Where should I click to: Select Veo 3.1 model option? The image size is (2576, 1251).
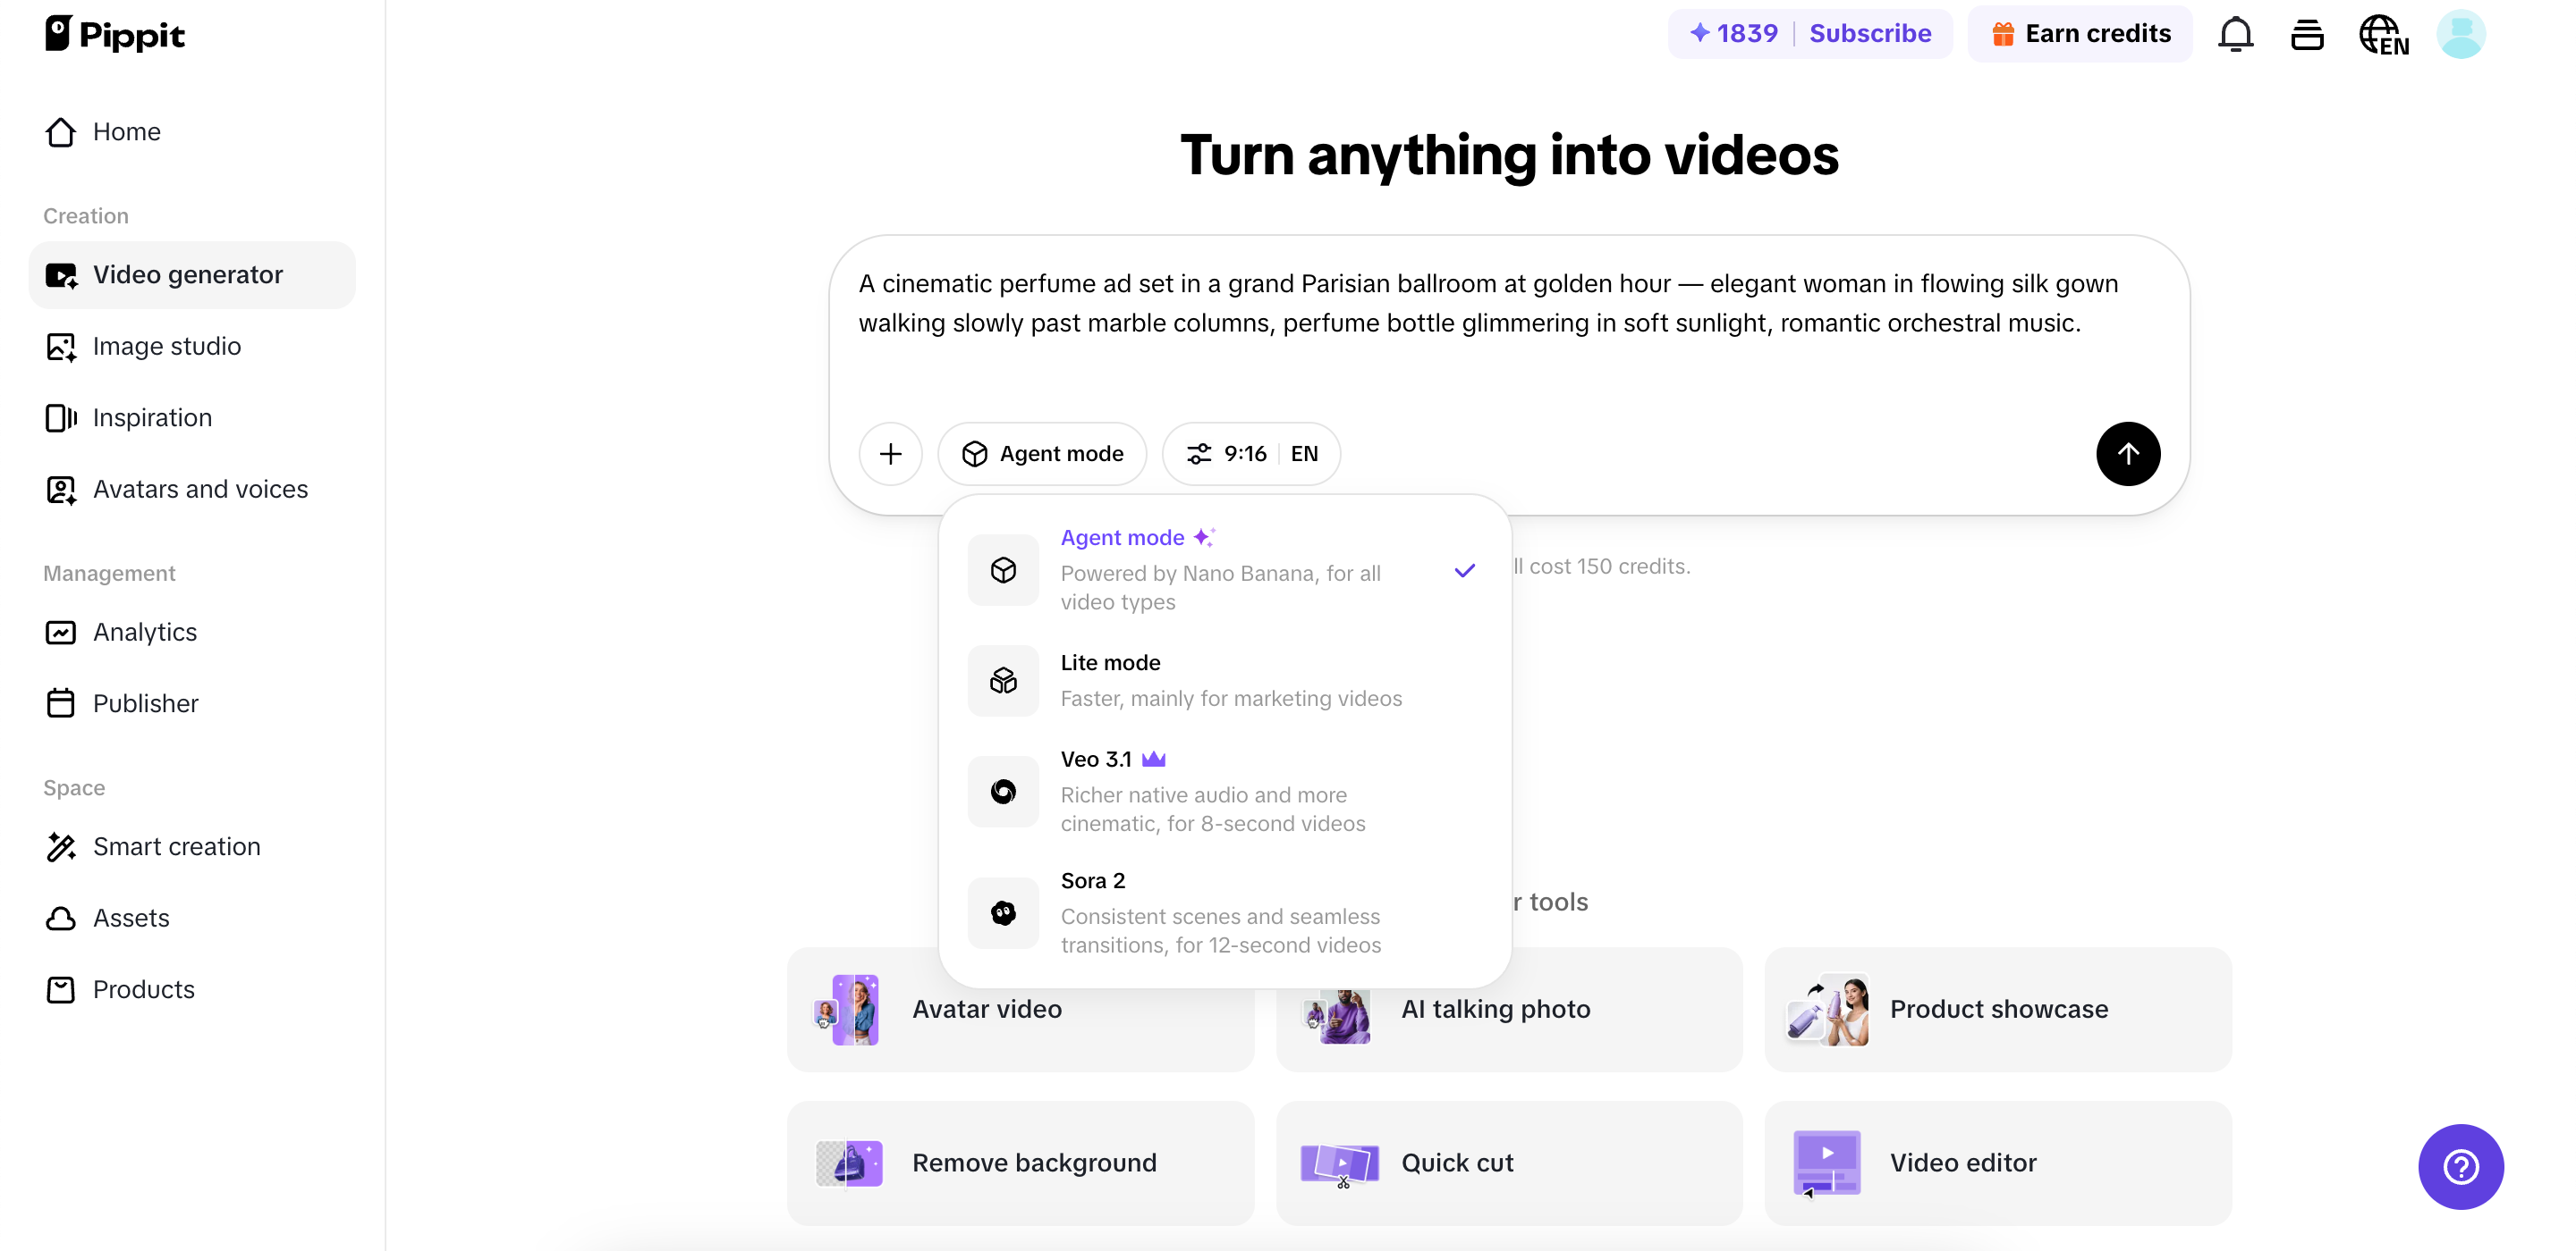[x=1224, y=792]
